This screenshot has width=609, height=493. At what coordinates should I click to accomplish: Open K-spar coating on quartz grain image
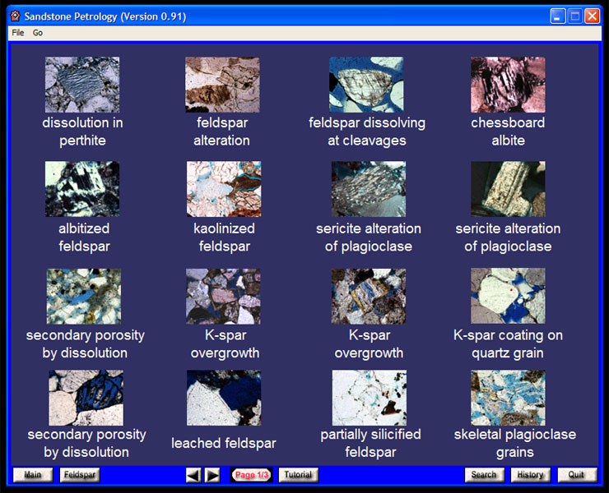click(x=508, y=296)
